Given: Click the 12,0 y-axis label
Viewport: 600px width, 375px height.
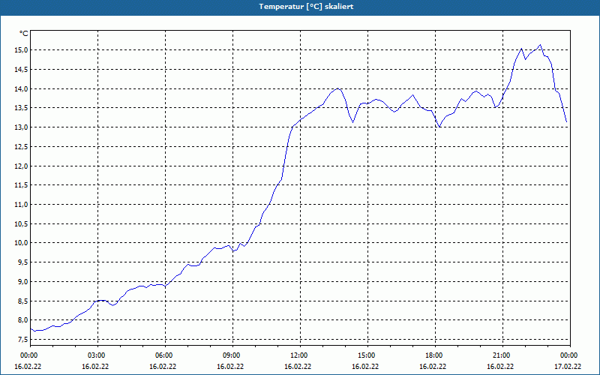Looking at the screenshot, I should click(21, 166).
